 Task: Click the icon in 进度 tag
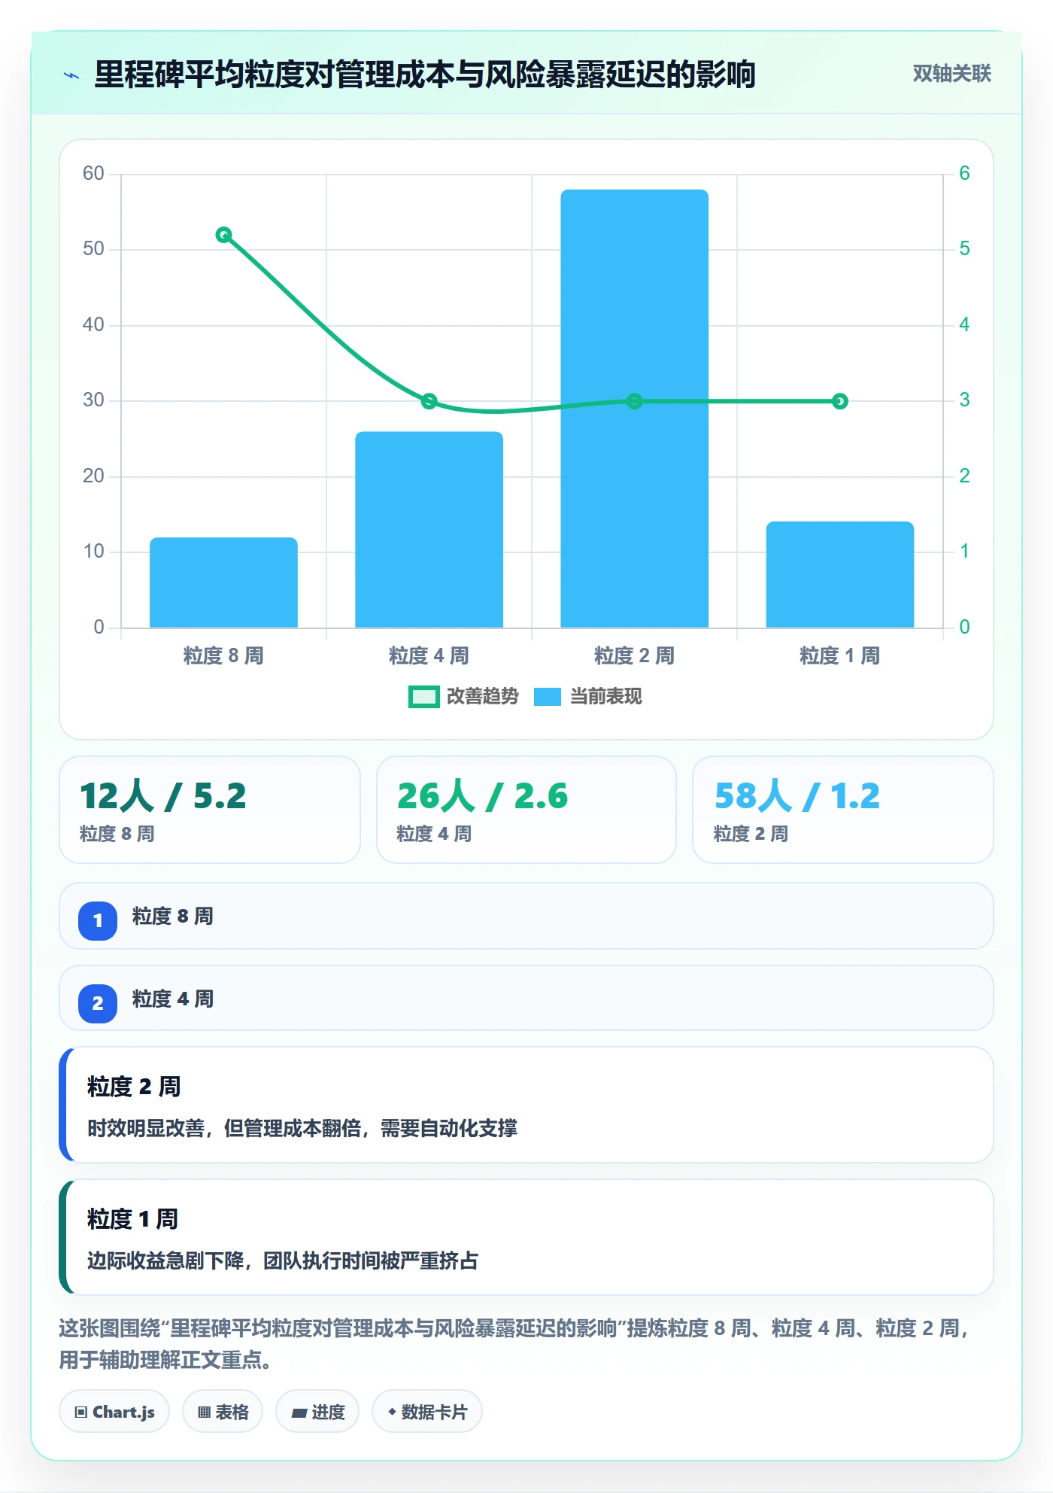tap(299, 1413)
